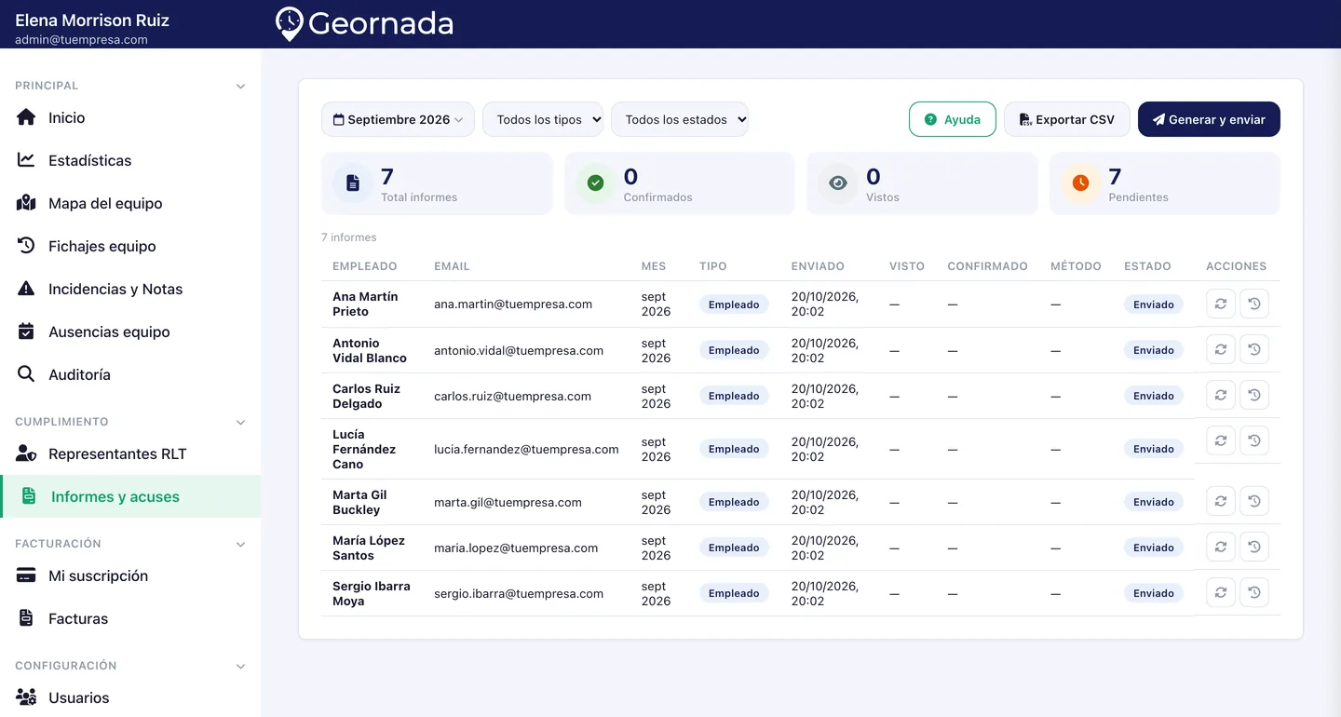
Task: Go to Representantes RLT
Action: [130, 453]
